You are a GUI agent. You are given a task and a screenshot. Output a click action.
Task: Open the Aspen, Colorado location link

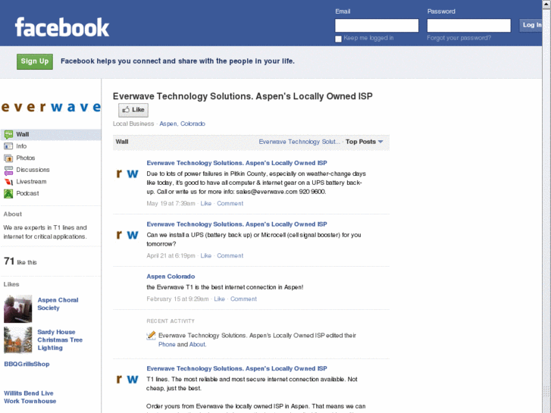click(182, 124)
